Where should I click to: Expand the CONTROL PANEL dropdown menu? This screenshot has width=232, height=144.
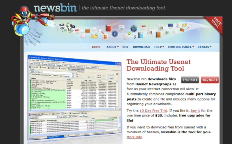point(181,47)
